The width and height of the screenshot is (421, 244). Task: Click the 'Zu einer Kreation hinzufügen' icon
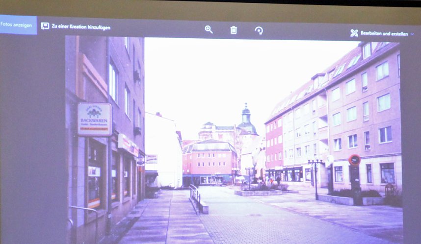point(45,26)
